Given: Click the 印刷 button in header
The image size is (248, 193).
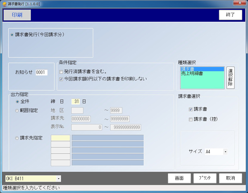Looking at the screenshot, I should [x=17, y=15].
